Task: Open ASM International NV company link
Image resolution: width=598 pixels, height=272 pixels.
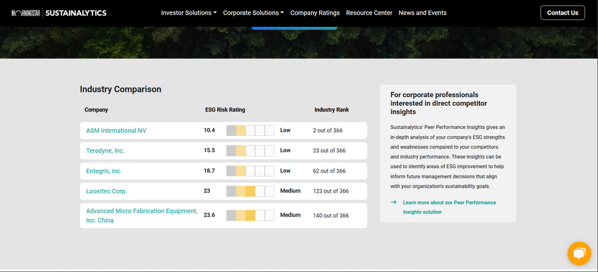Action: coord(116,130)
